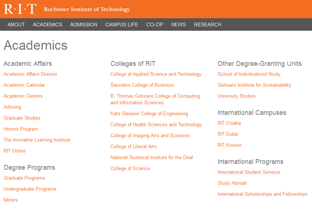Open the CAMPUS LIFE nav item
The image size is (312, 214).
tap(122, 25)
